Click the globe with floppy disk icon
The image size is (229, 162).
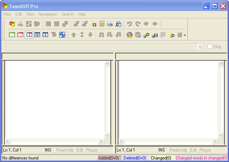coord(155,35)
